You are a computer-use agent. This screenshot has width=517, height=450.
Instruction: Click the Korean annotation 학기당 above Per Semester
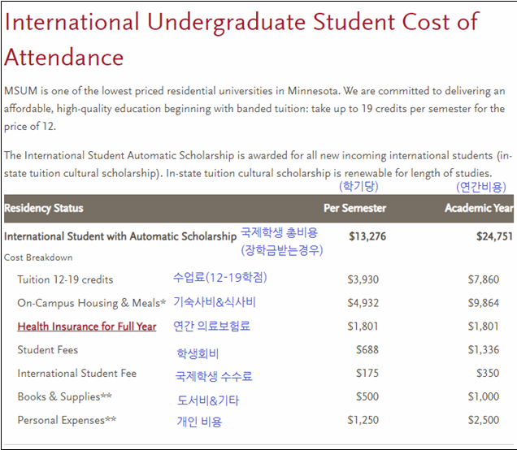358,187
